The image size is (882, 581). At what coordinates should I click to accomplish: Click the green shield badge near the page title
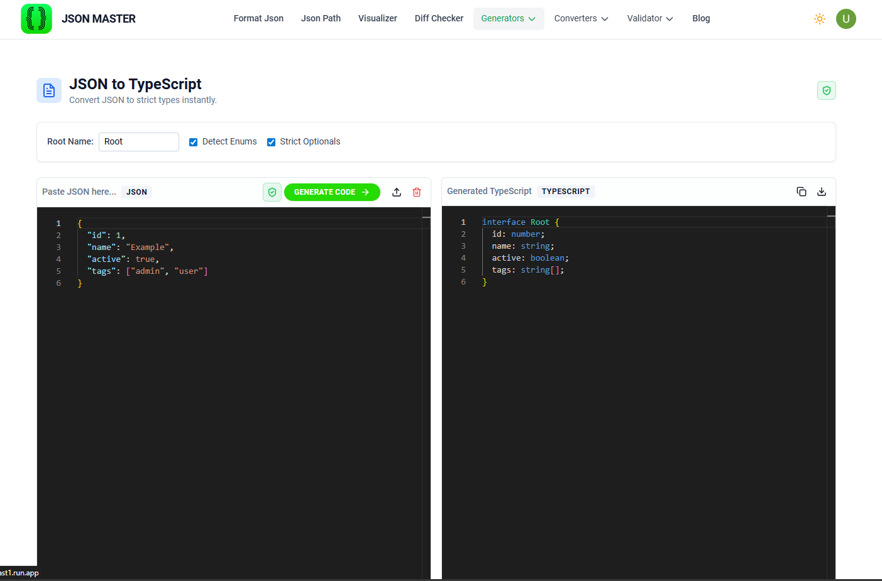pos(826,90)
